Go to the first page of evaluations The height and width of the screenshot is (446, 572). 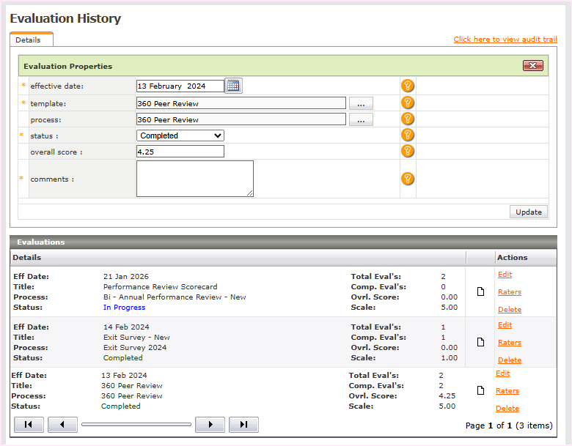pyautogui.click(x=29, y=425)
